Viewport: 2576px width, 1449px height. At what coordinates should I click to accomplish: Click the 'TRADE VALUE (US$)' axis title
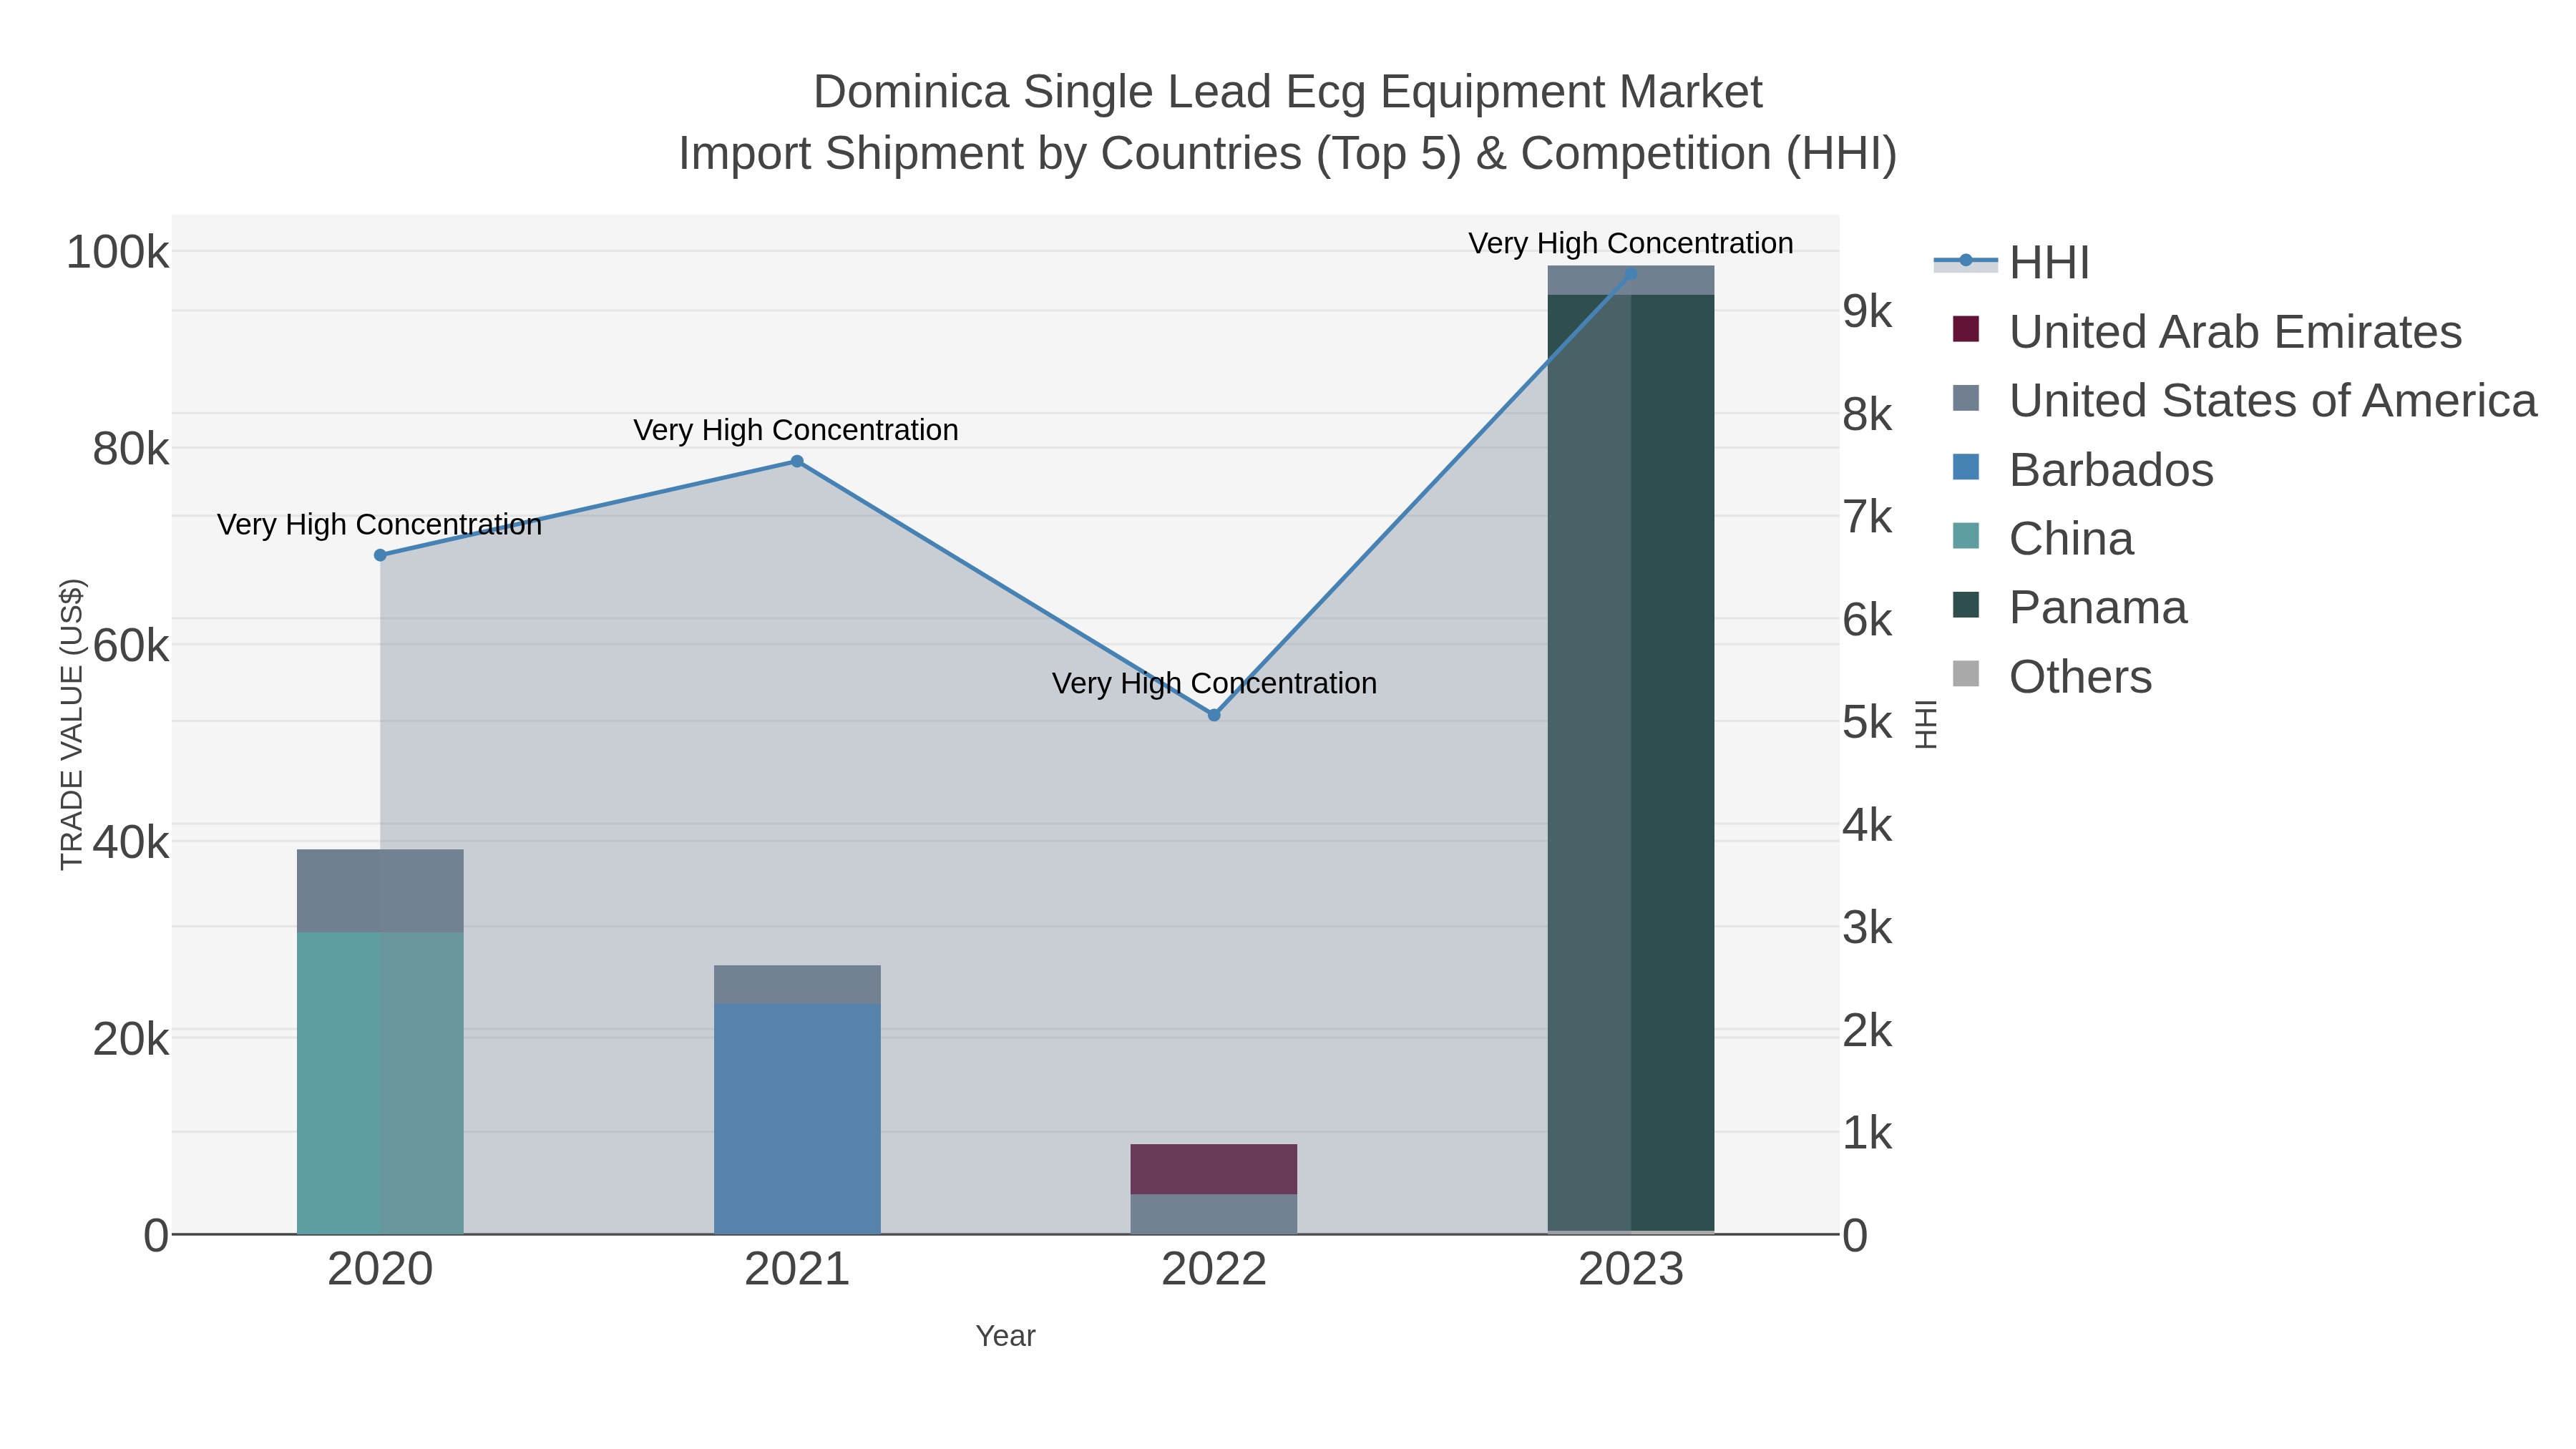(72, 724)
